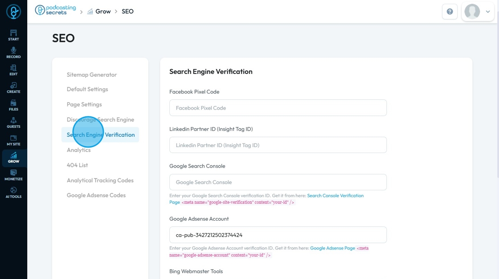Open the Guests section
The height and width of the screenshot is (279, 499).
pyautogui.click(x=13, y=123)
